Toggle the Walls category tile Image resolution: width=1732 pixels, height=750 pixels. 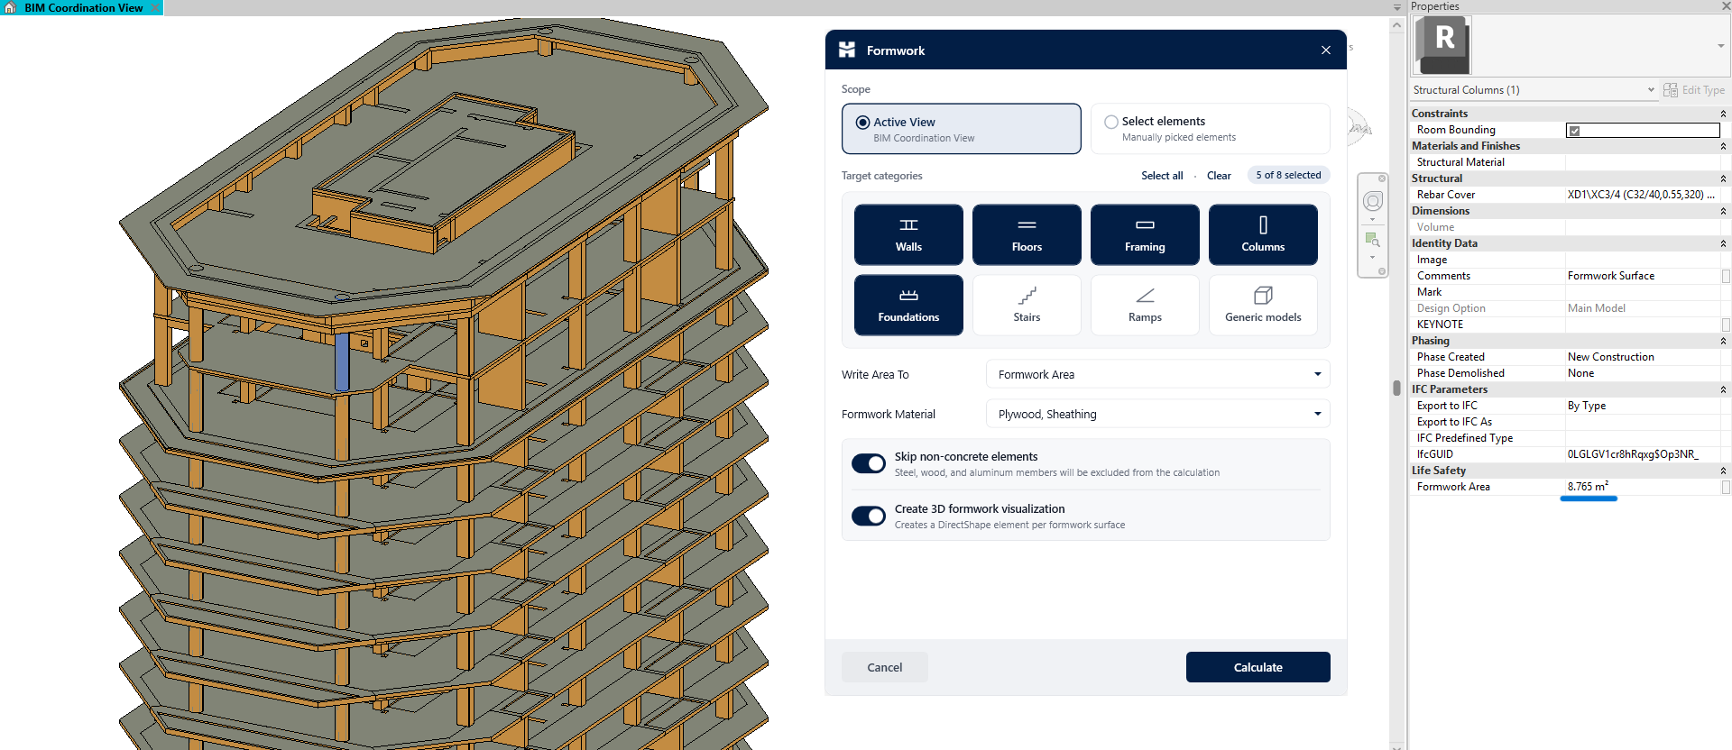[908, 234]
